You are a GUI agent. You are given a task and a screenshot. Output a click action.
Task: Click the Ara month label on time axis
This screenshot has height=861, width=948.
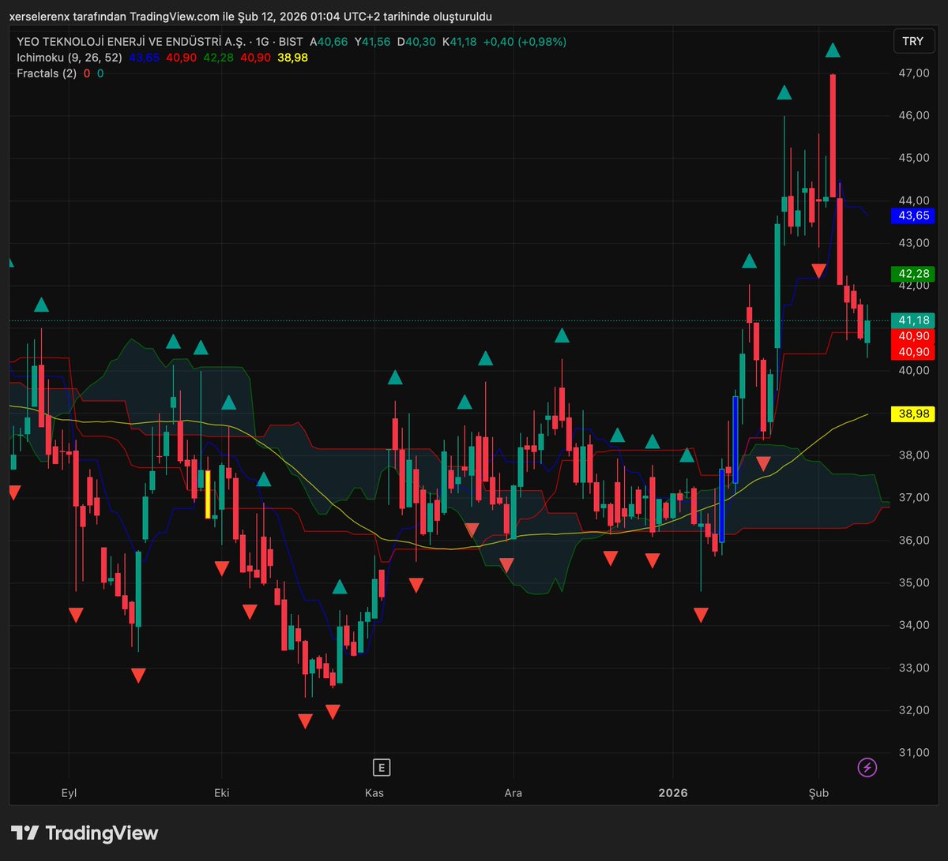513,793
